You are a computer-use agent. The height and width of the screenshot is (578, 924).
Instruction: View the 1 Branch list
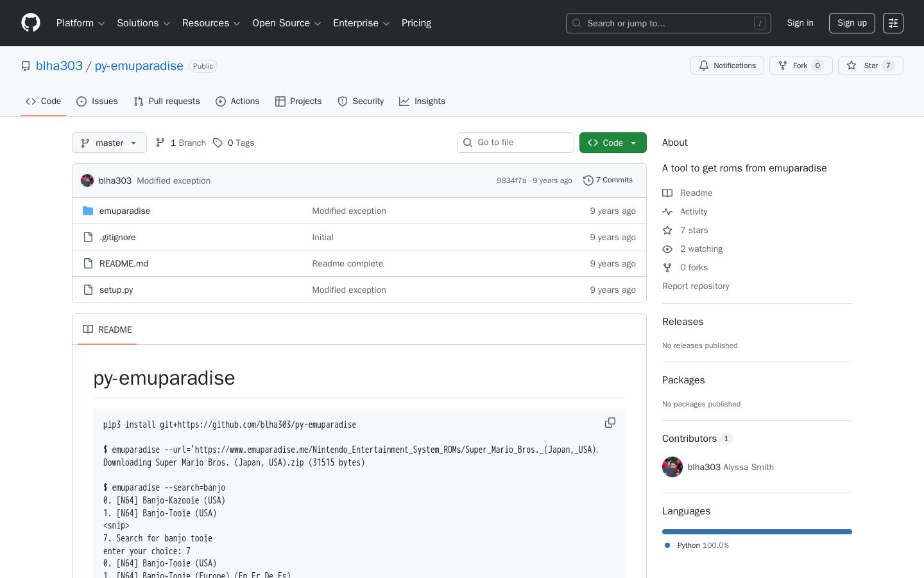[x=181, y=143]
